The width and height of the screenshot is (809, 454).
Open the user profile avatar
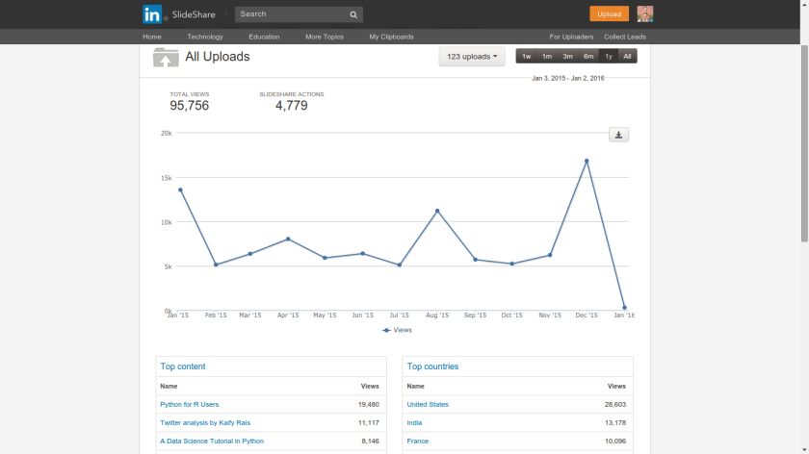644,14
